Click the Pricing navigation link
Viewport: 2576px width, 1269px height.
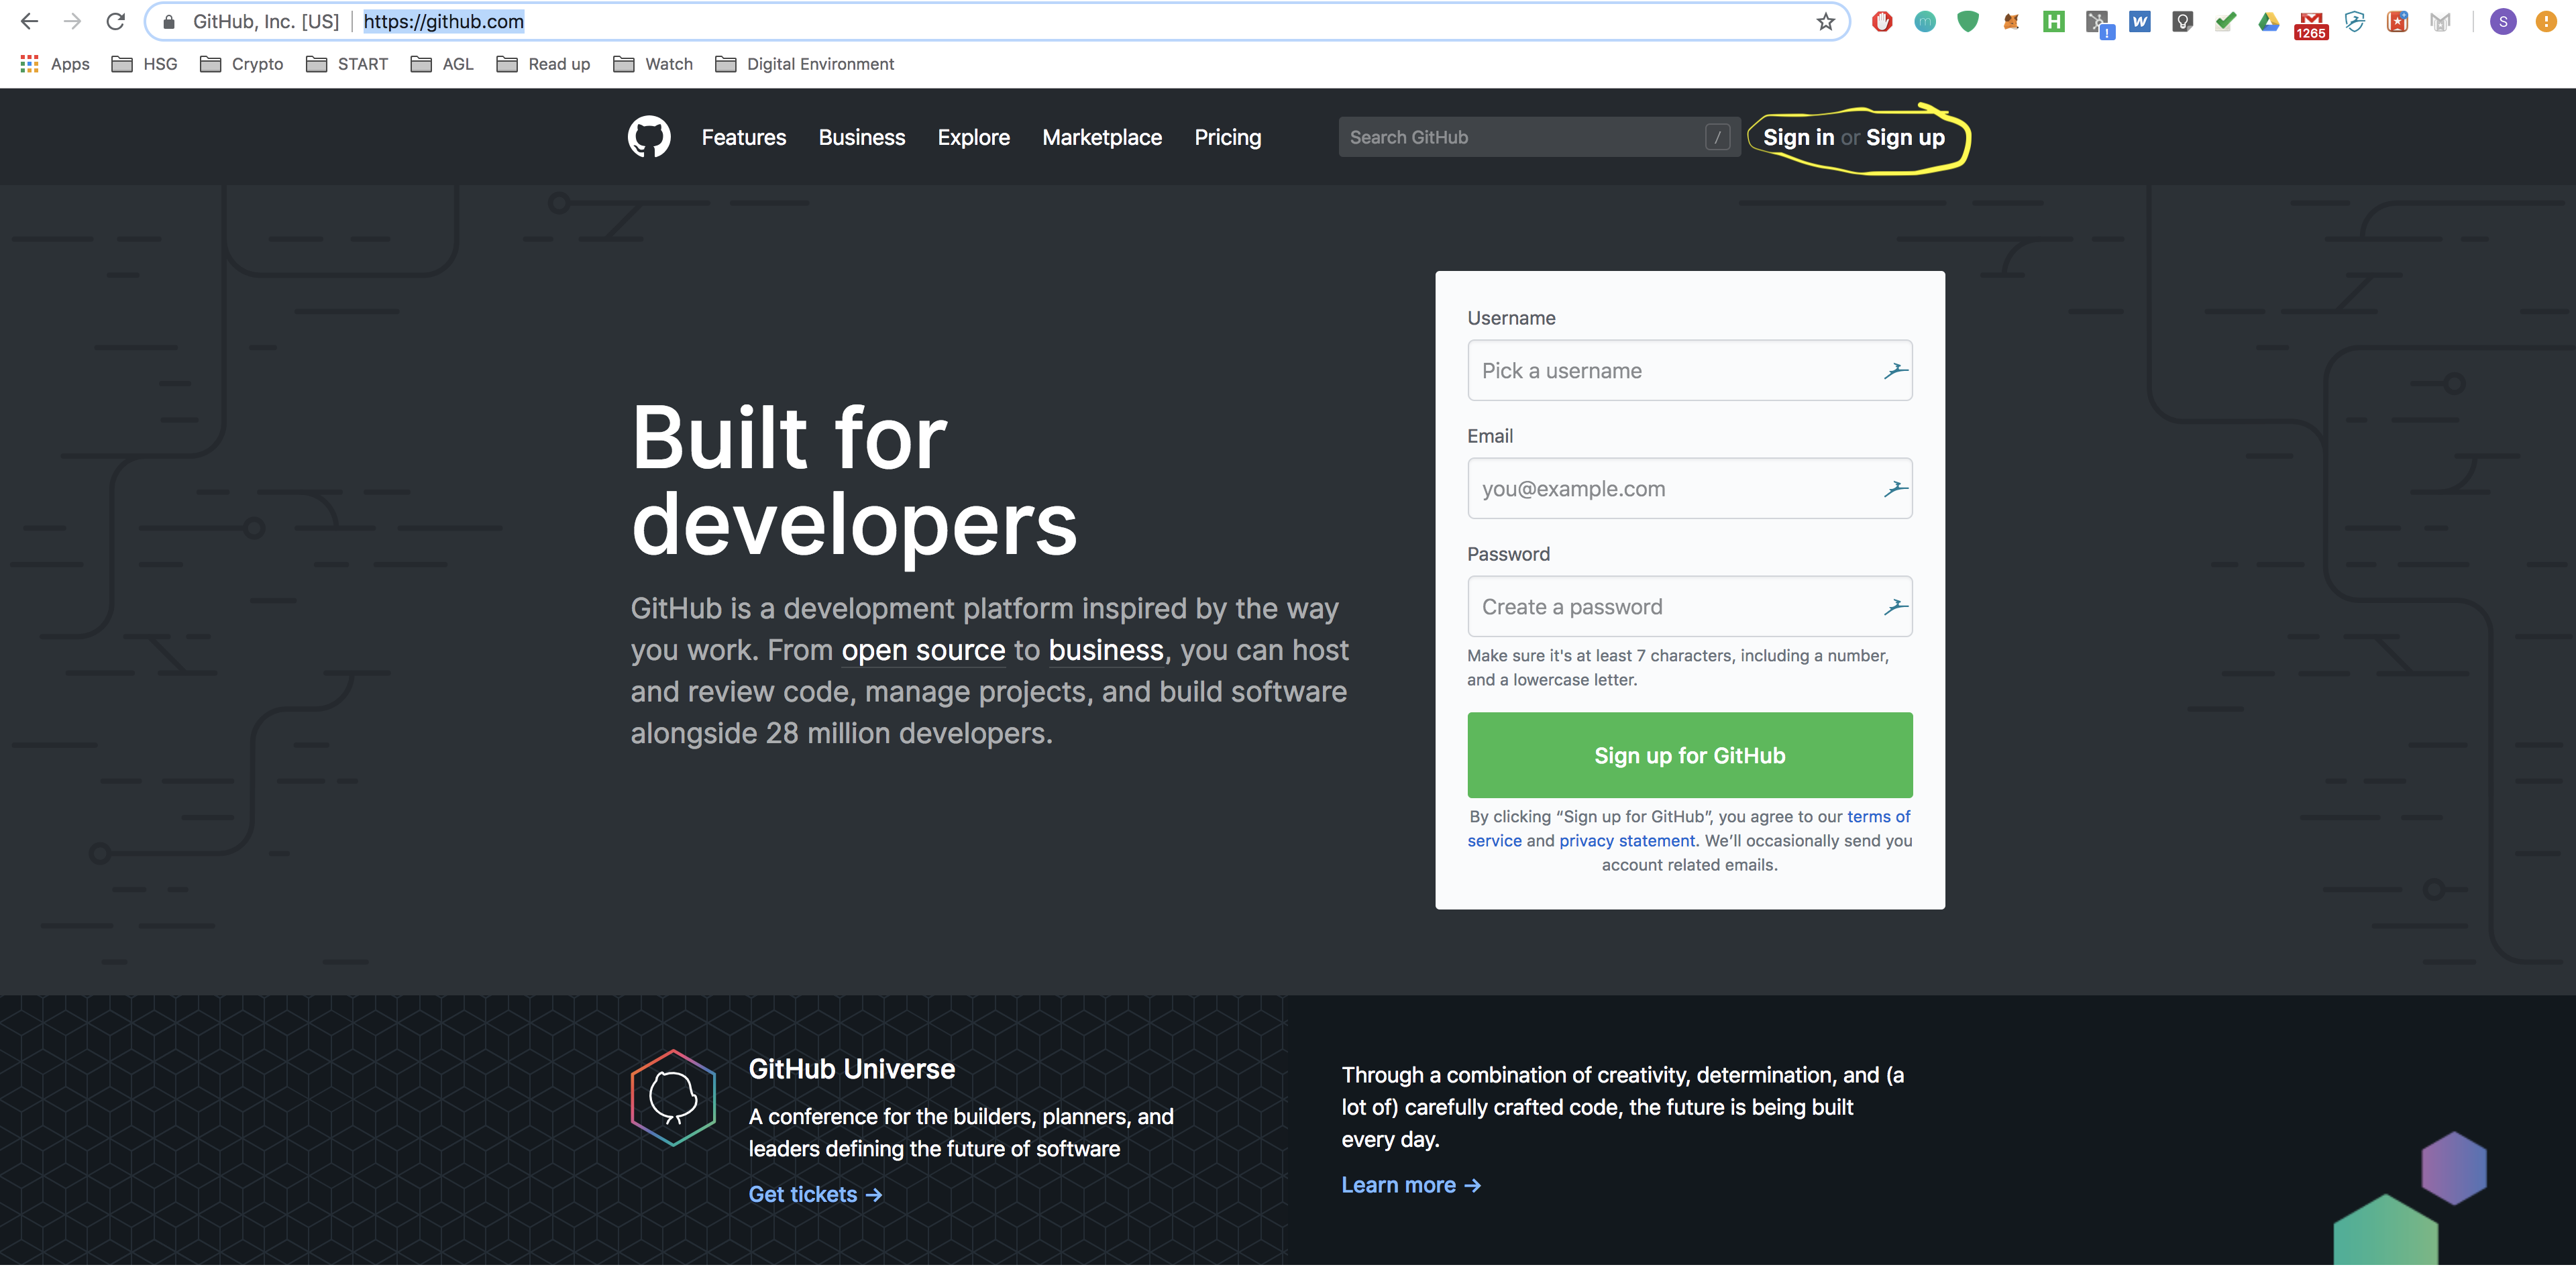click(x=1227, y=138)
